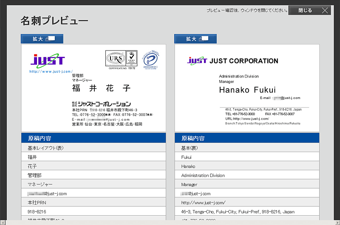Select the 管理部 row
Screen dimensions: 340x225
point(93,175)
